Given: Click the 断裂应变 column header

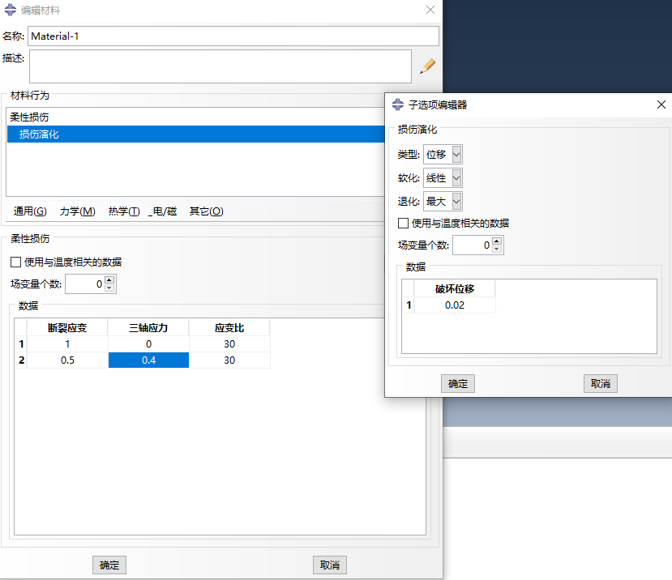Looking at the screenshot, I should (x=67, y=328).
